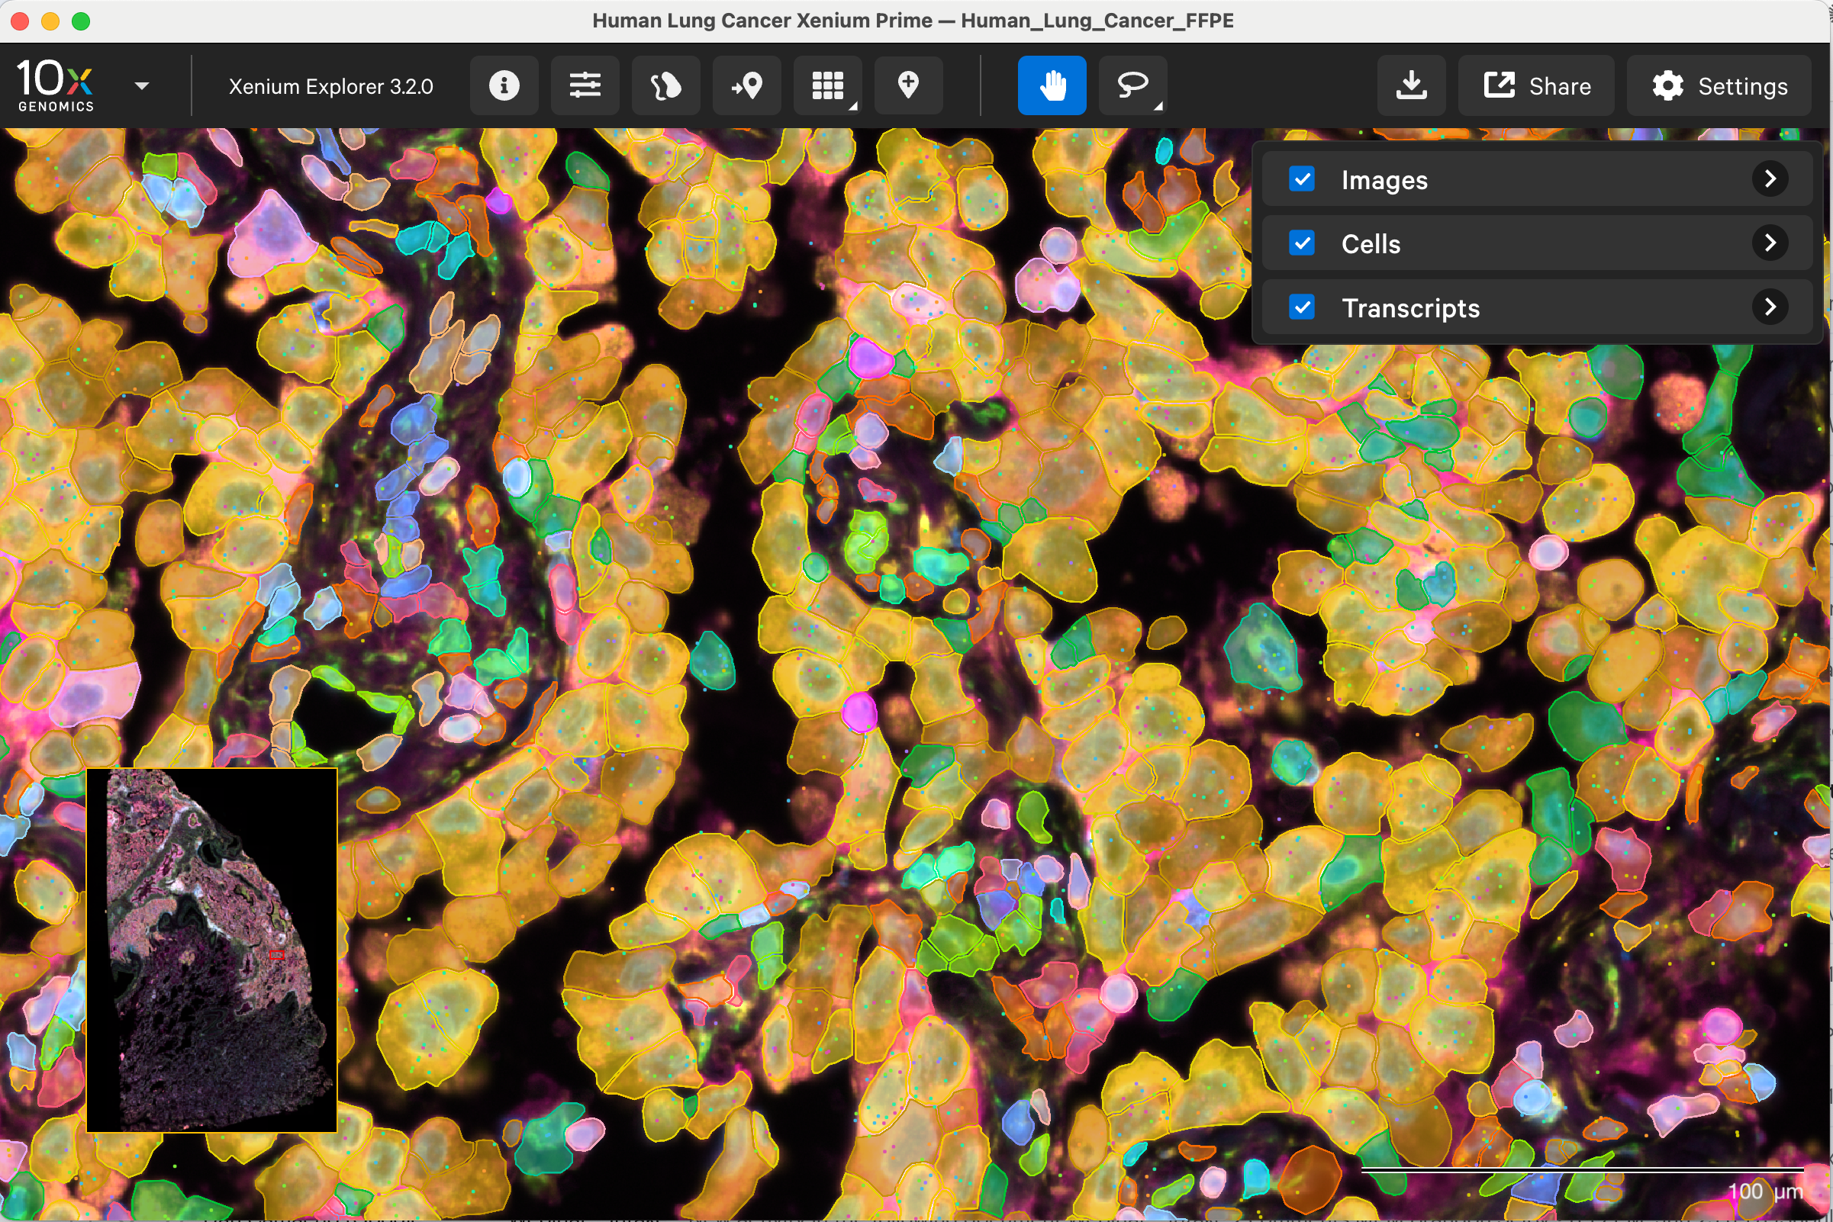
Task: Expand the Cells panel chevron
Action: point(1770,243)
